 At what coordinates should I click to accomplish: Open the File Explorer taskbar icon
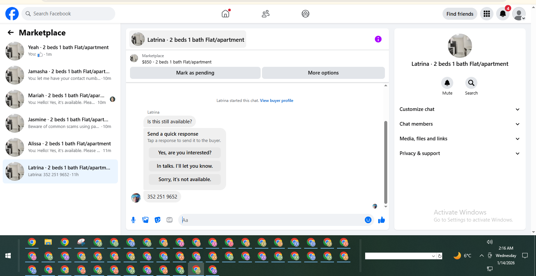pos(48,242)
